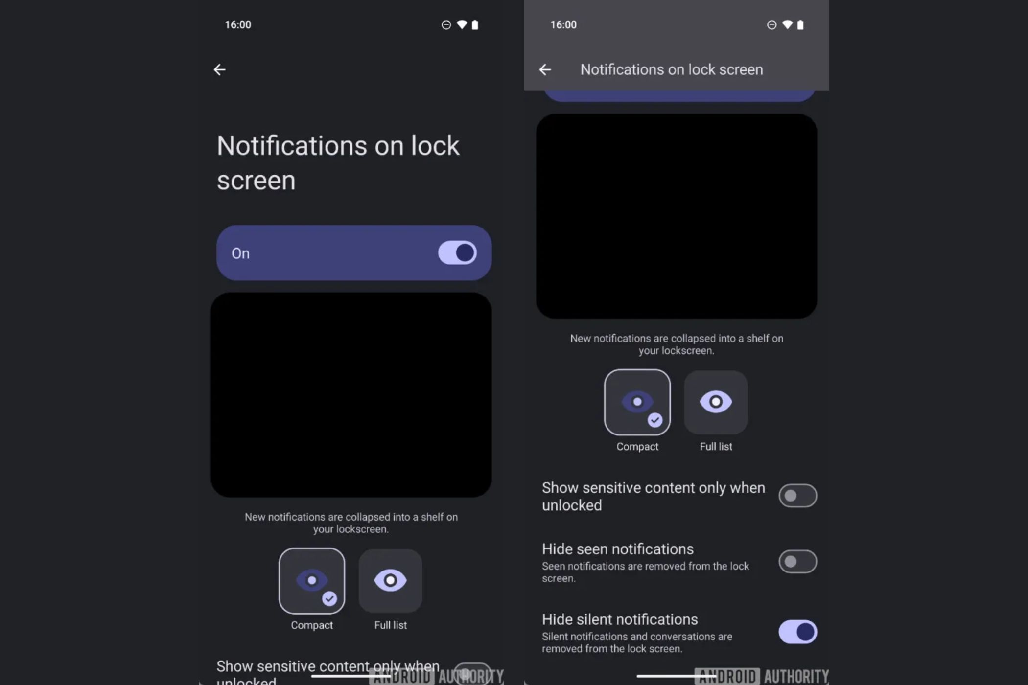Click the Wi-Fi signal icon in status bar
The width and height of the screenshot is (1028, 685).
coord(460,23)
